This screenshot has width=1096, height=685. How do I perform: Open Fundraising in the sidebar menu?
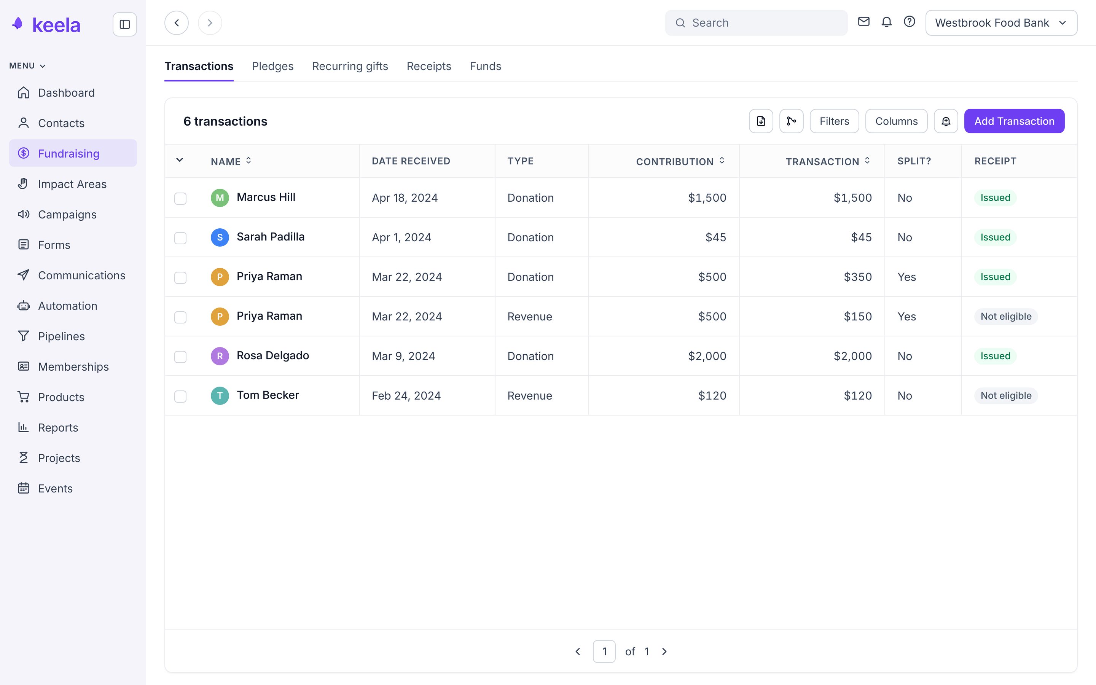pos(73,153)
